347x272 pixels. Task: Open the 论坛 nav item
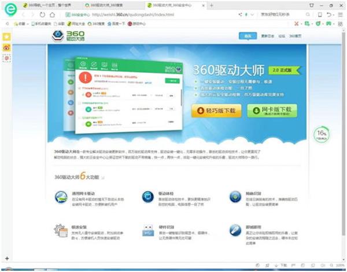(x=282, y=36)
